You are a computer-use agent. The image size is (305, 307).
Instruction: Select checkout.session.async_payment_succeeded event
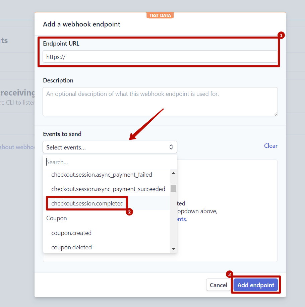pos(108,189)
